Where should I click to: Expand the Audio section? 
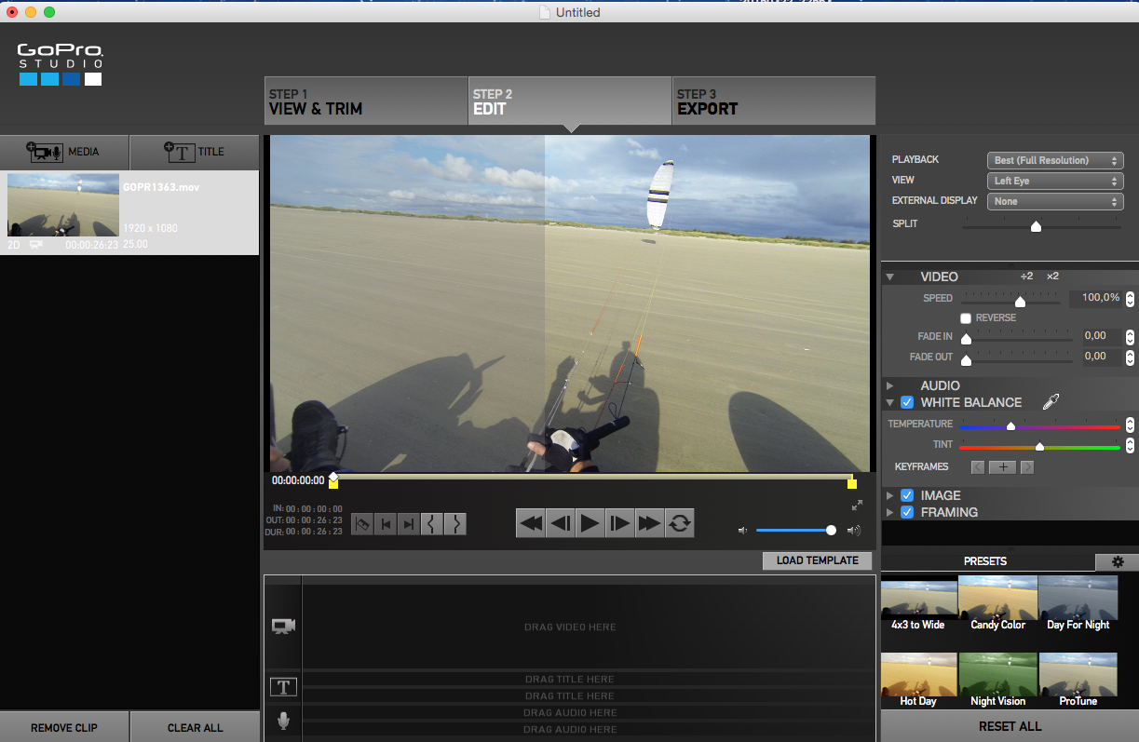click(890, 385)
